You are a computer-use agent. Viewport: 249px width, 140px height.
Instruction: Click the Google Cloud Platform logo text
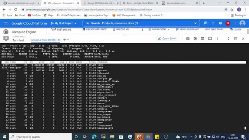click(29, 23)
